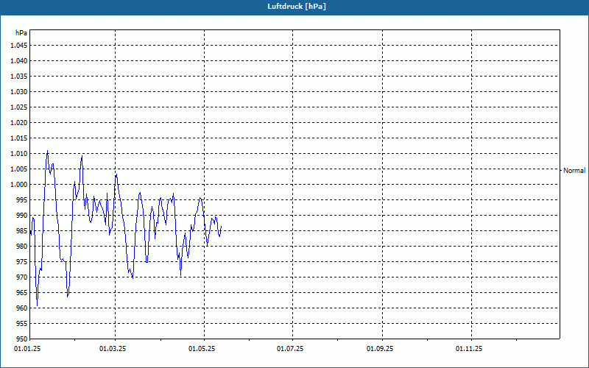Screen dimensions: 589x368
Task: Select the 980 y-axis label
Action: (22, 247)
